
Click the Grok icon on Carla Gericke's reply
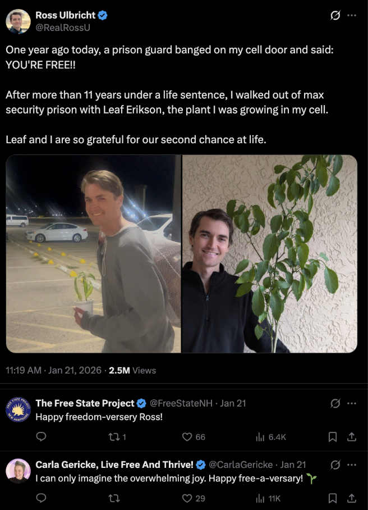click(x=334, y=464)
